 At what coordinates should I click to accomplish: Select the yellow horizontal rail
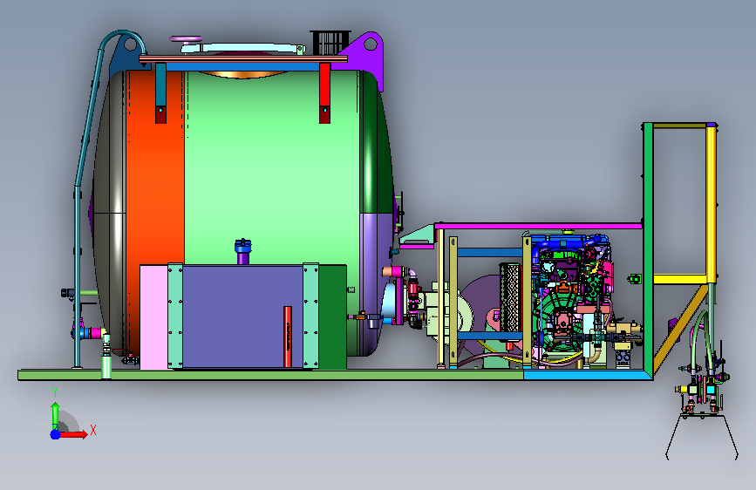click(680, 279)
